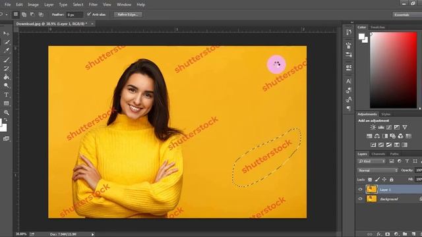Open the Filter menu
The image size is (422, 237).
93,5
